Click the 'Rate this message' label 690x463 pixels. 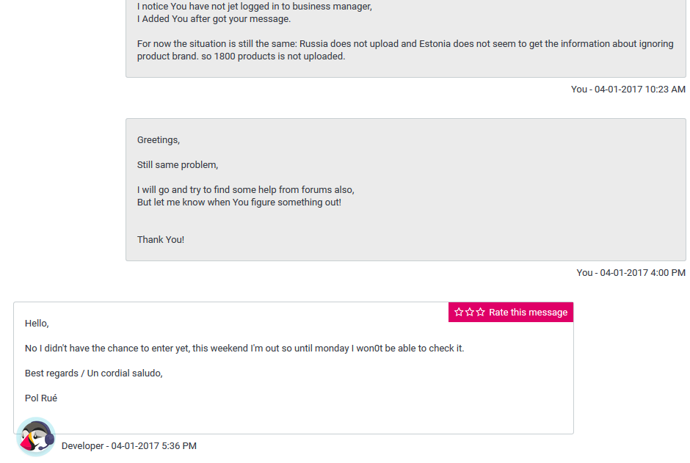point(528,313)
